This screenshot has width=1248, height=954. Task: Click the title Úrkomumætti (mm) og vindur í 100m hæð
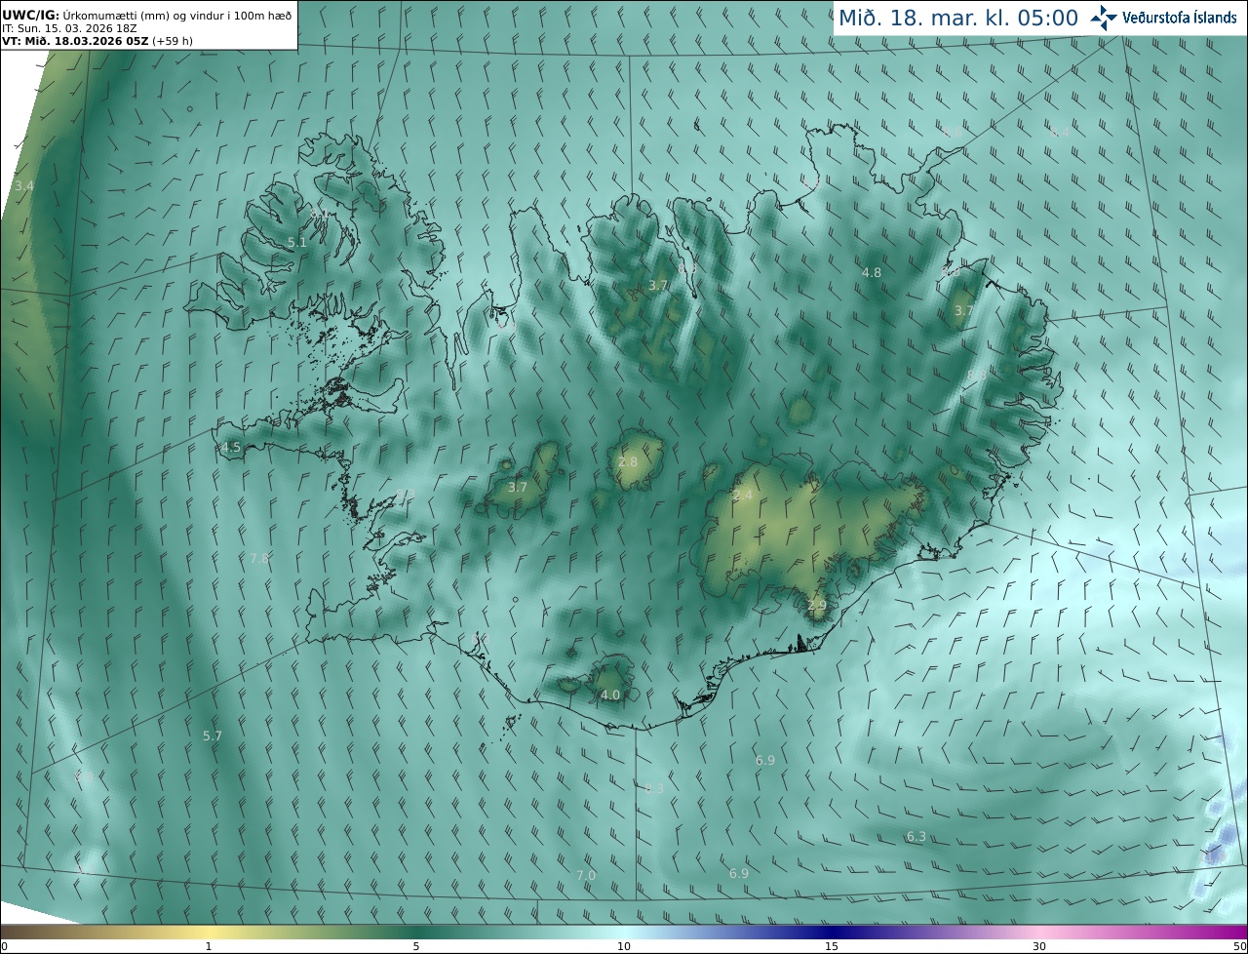[176, 15]
